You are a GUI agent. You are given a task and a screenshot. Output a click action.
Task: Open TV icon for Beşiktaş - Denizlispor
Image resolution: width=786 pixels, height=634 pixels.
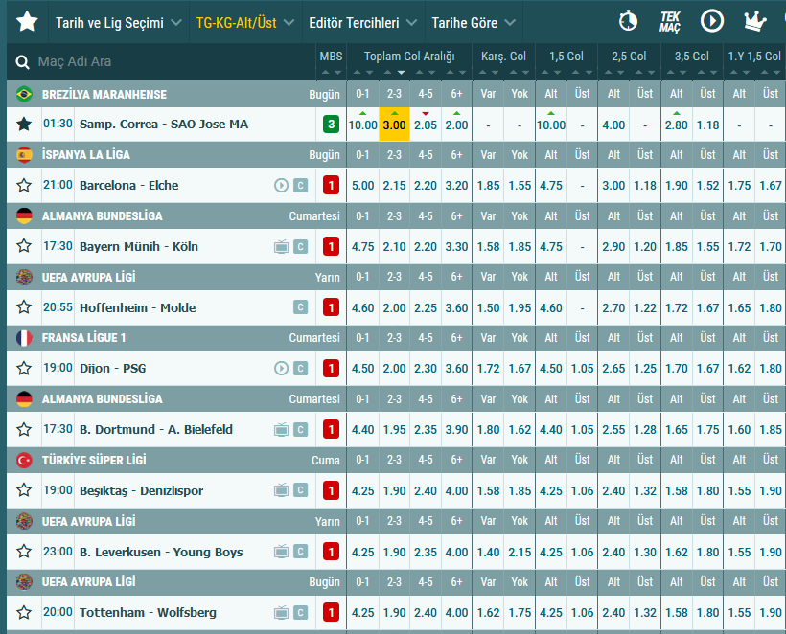[x=281, y=490]
